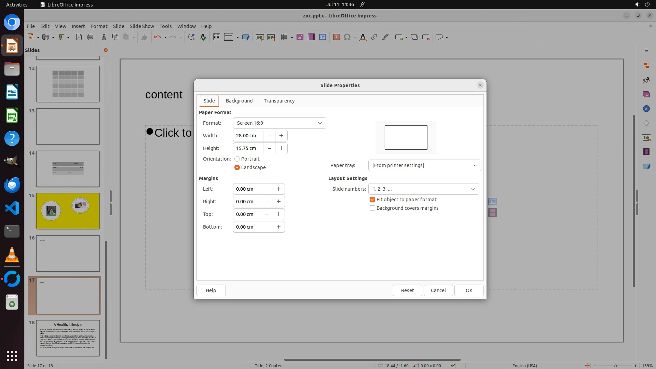Enable Background covers margins checkbox
This screenshot has height=369, width=656.
[372, 208]
